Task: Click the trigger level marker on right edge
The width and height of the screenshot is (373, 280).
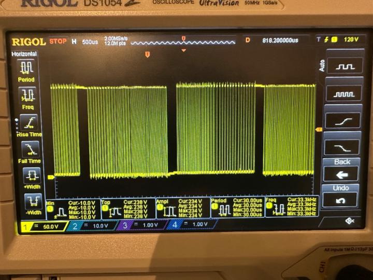Action: tap(319, 130)
